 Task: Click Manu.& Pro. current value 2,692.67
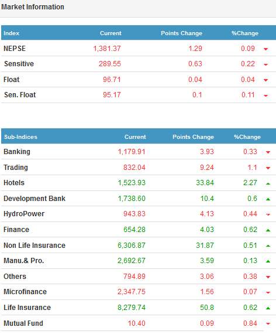132,261
